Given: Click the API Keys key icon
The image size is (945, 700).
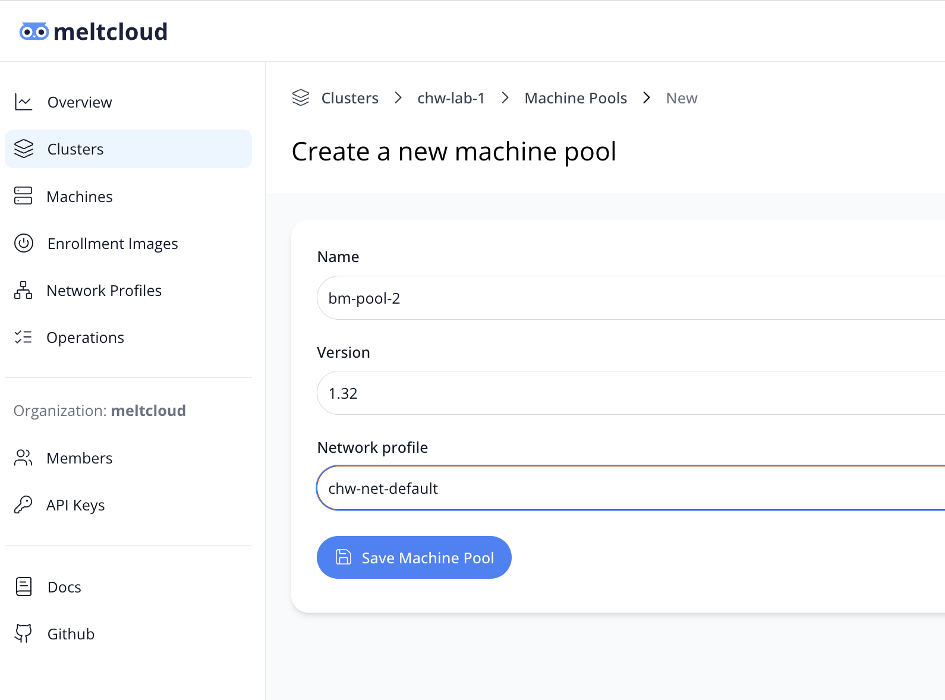Looking at the screenshot, I should pos(23,505).
